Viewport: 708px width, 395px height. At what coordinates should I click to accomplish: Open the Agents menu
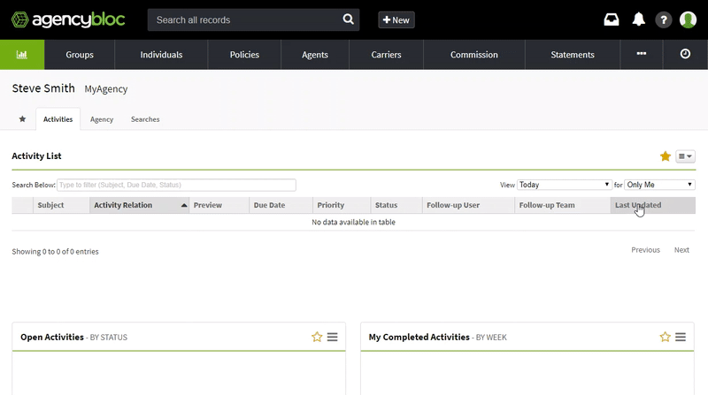(x=315, y=55)
